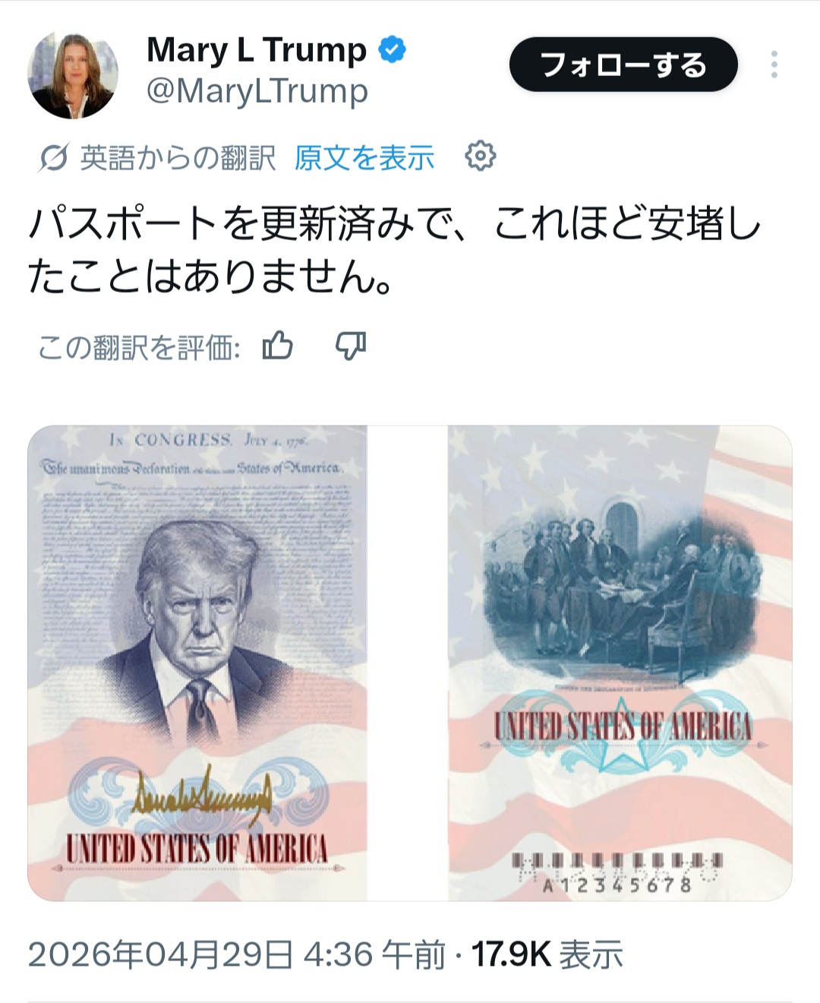Click the 2026年04月29日 timestamp
The width and height of the screenshot is (820, 1003).
point(236,954)
